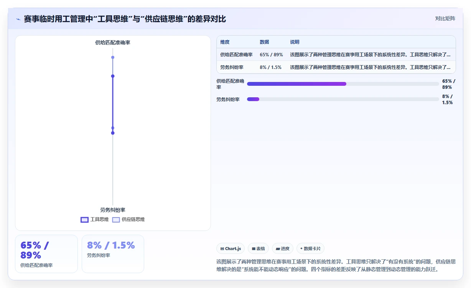The width and height of the screenshot is (471, 288).
Task: Toggle the 工具思维 legend entry
Action: point(94,219)
